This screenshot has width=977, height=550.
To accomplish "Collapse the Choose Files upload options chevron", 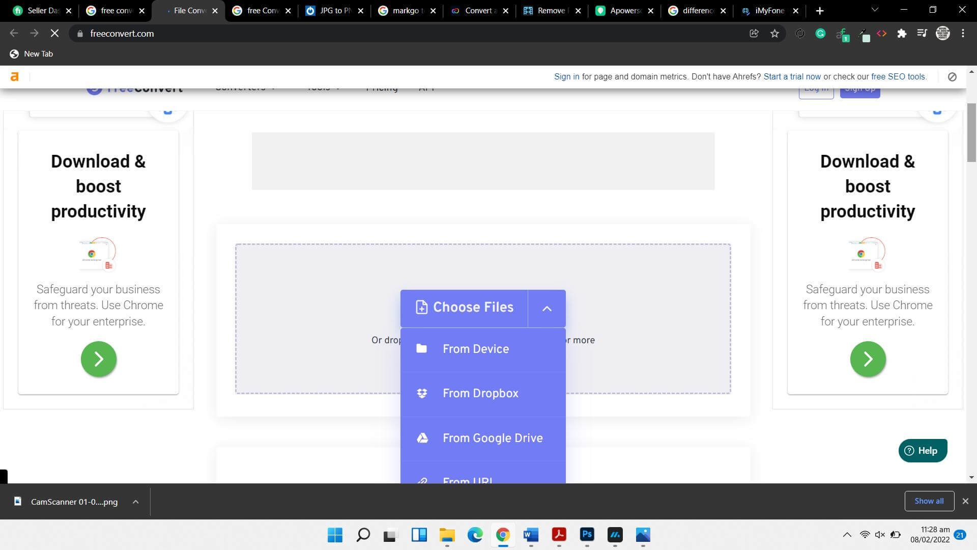I will point(548,309).
